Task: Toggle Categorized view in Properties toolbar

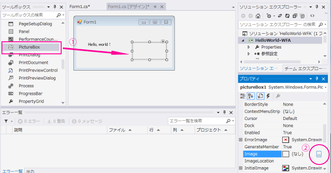Action: (243, 96)
